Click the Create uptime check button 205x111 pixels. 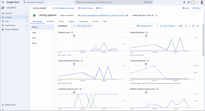point(82,26)
